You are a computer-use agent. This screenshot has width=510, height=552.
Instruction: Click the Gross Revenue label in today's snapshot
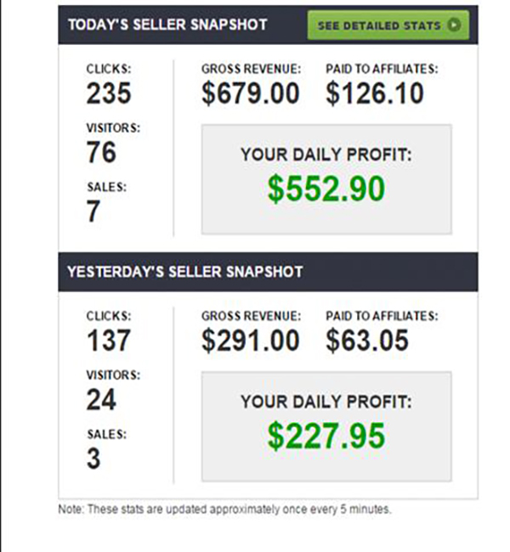point(251,69)
